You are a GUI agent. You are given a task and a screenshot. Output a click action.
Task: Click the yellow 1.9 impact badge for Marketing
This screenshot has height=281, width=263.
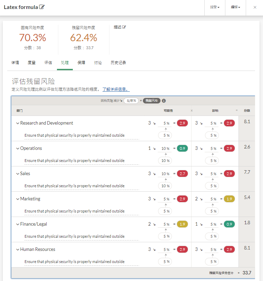click(229, 199)
